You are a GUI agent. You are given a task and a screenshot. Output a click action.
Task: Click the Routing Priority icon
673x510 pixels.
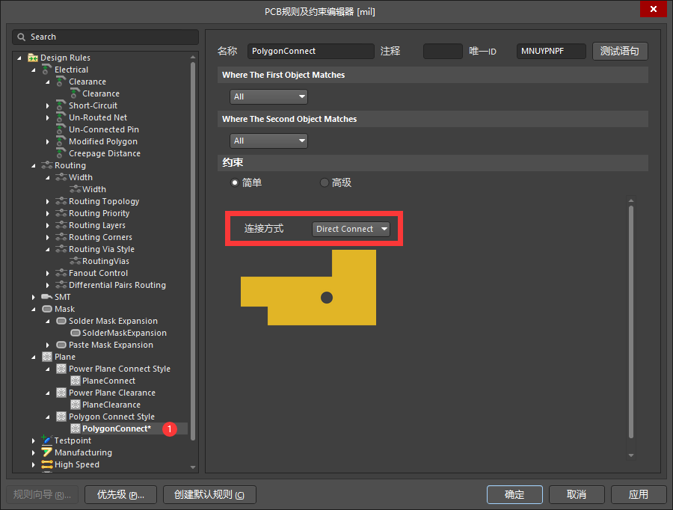click(x=61, y=213)
